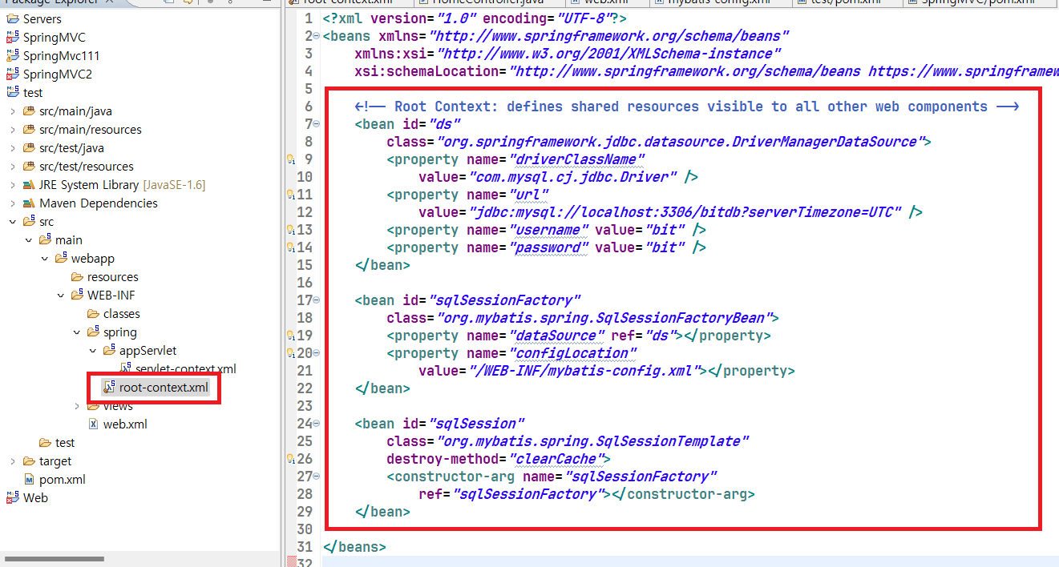Click the "/WEB-INF/mybatis-config.xml" value text
Viewport: 1059px width, 567px height.
point(583,371)
